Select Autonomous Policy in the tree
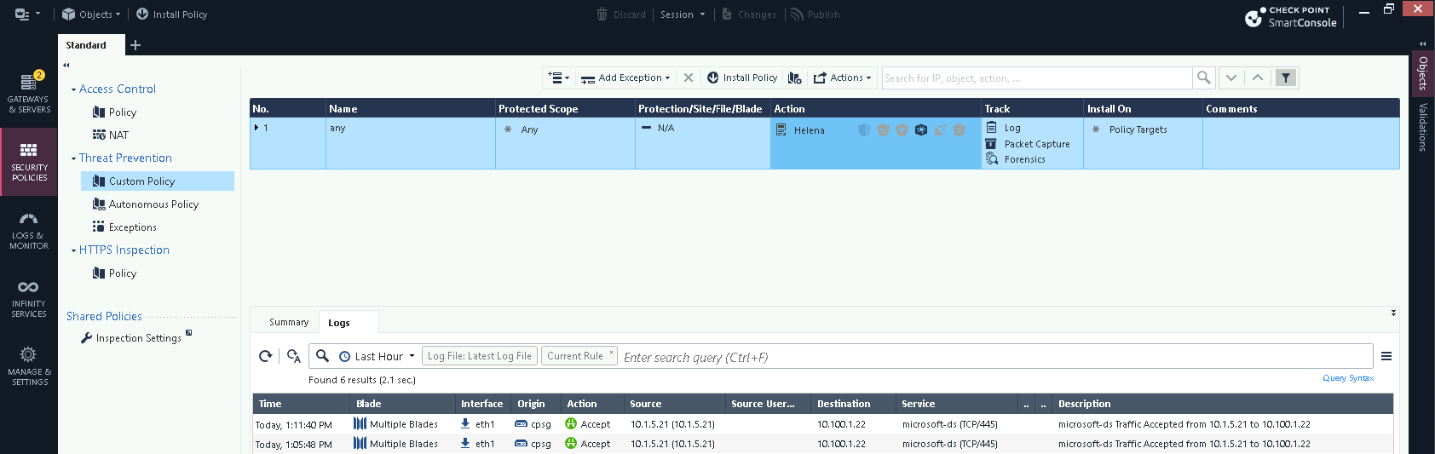The width and height of the screenshot is (1435, 454). 153,204
